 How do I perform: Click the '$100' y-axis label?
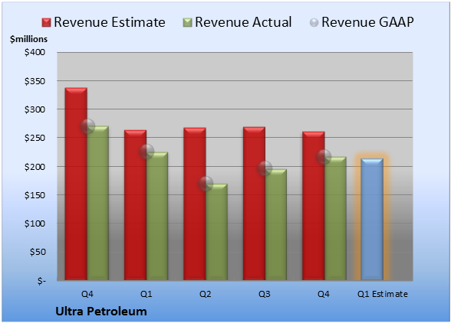click(35, 223)
